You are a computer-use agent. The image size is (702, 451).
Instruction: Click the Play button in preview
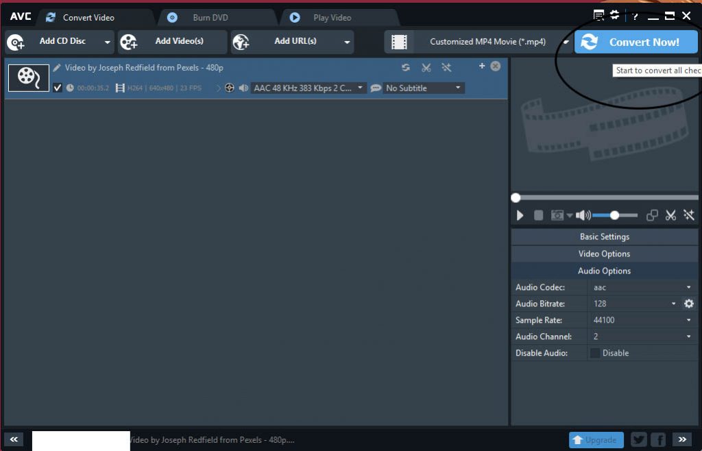[520, 216]
